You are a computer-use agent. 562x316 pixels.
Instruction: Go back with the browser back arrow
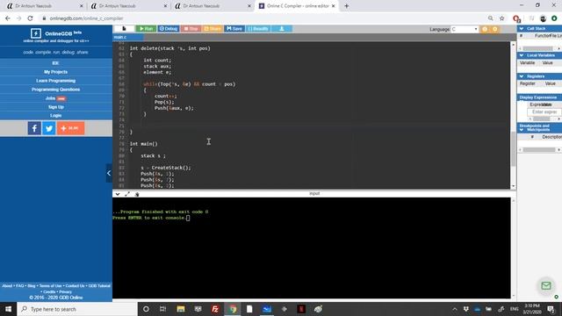[8, 18]
